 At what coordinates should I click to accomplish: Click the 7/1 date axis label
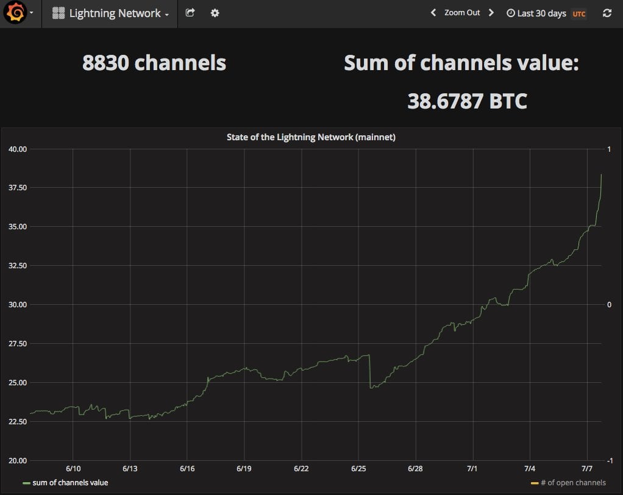coord(472,469)
